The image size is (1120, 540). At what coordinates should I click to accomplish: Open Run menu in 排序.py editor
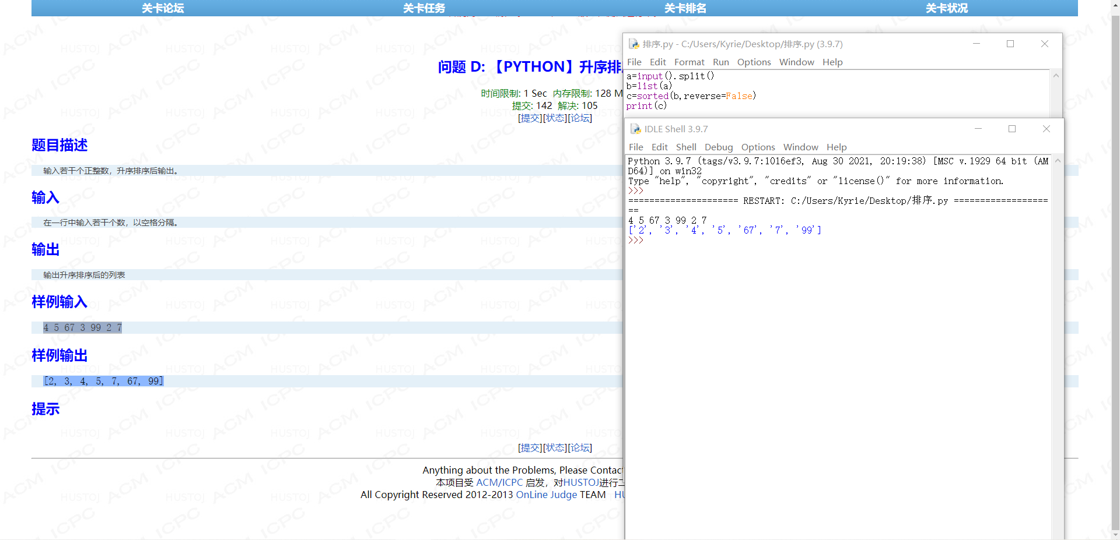pos(720,62)
